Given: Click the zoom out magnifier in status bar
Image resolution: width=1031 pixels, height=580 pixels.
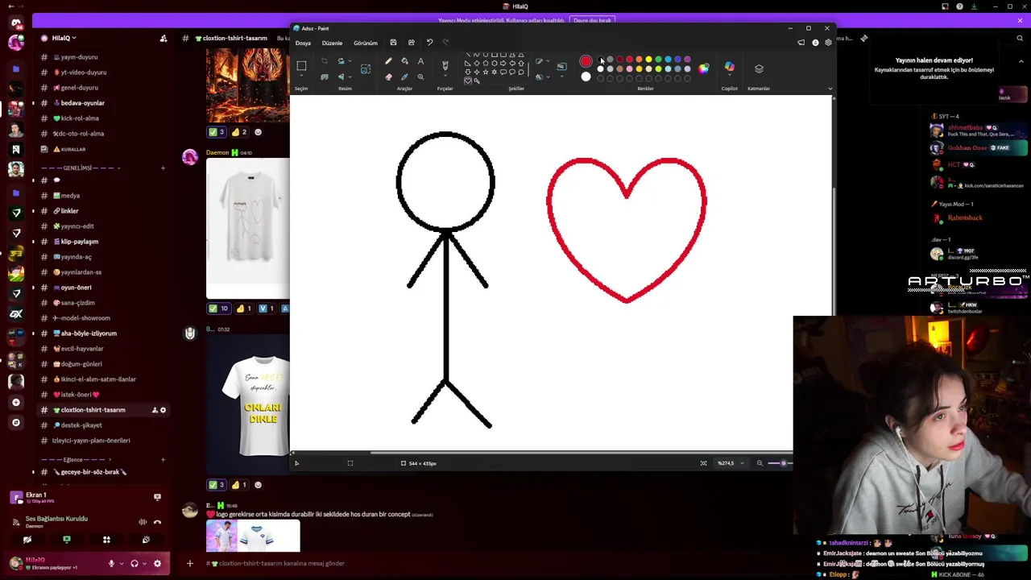Looking at the screenshot, I should 760,463.
